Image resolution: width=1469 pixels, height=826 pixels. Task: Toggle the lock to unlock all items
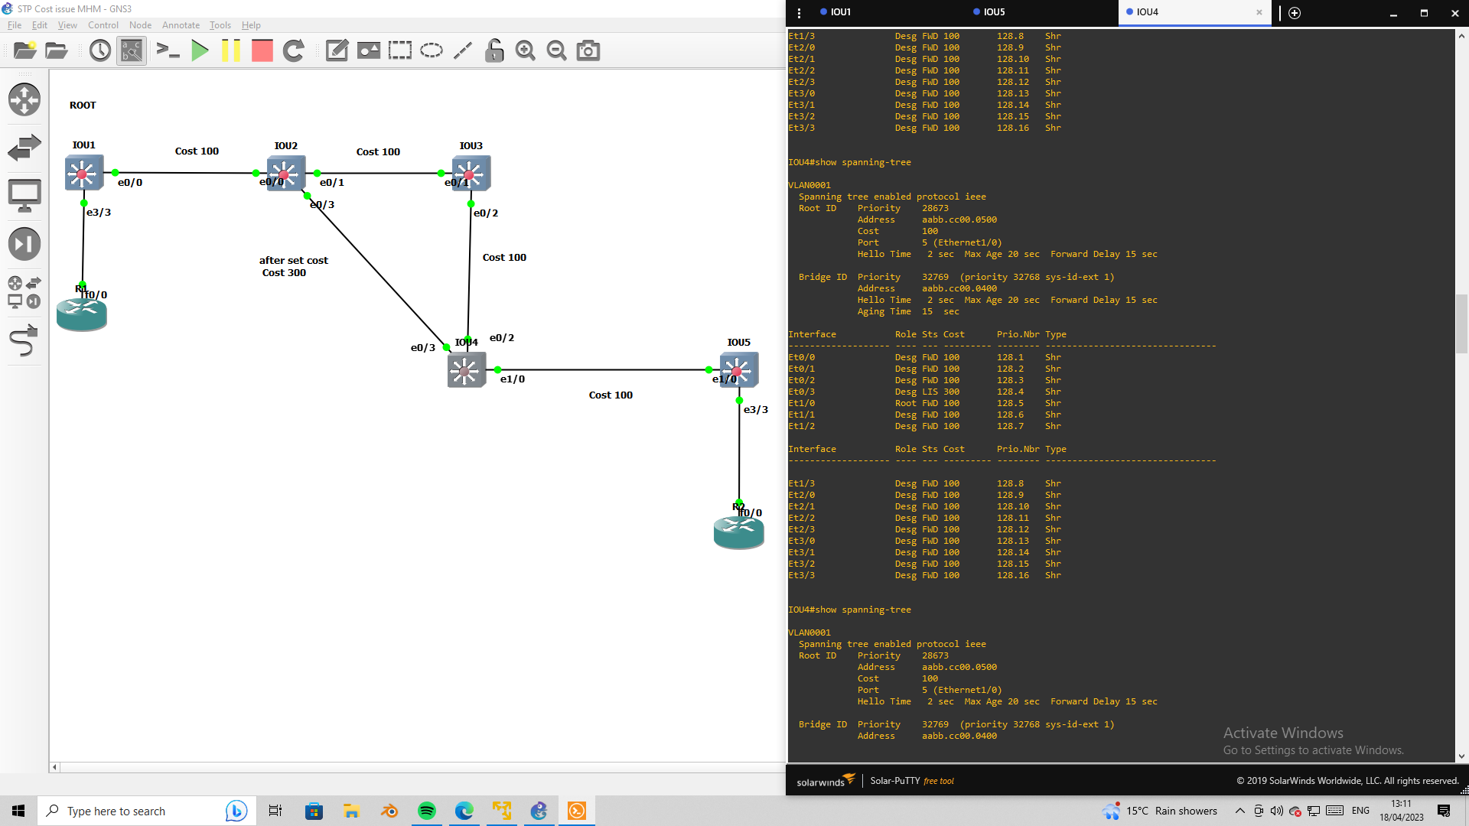pos(493,50)
